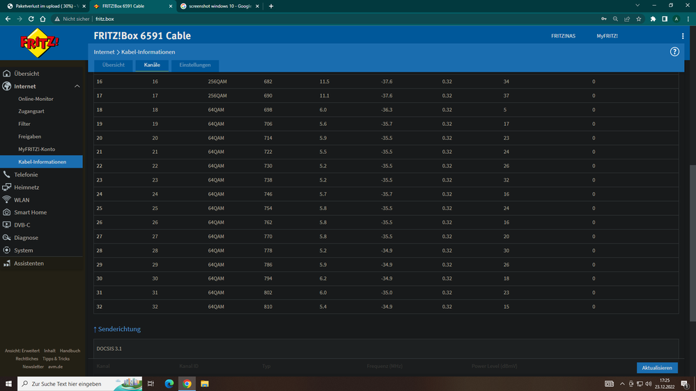Image resolution: width=696 pixels, height=391 pixels.
Task: Open Chrome three-dot menu
Action: (688, 19)
